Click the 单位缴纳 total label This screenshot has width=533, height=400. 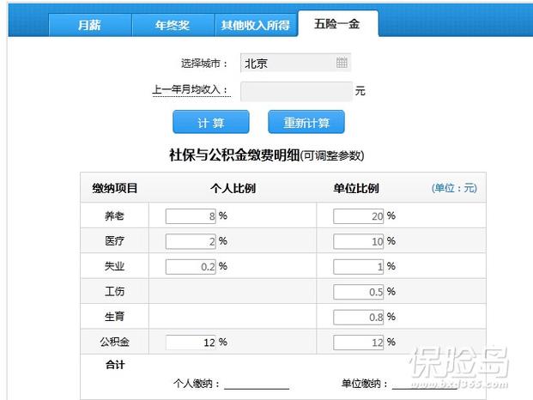click(365, 384)
